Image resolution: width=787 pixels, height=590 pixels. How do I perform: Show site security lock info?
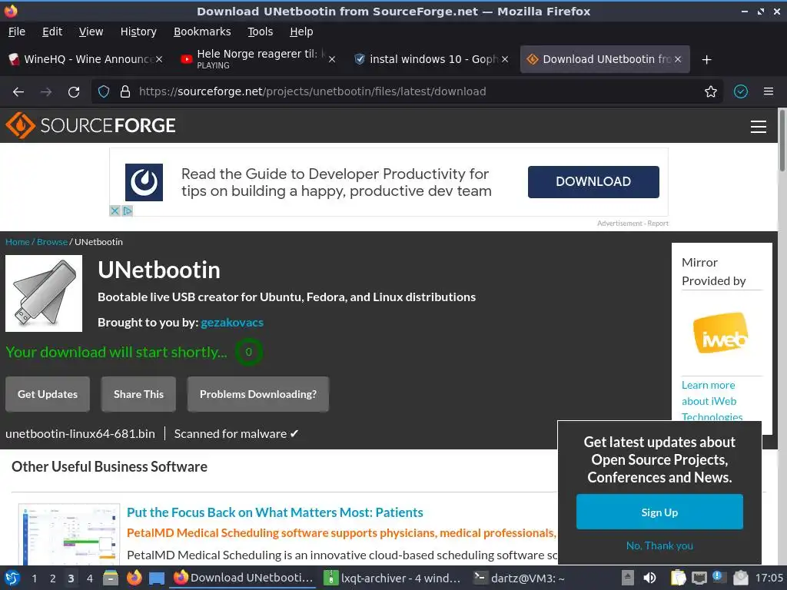(x=125, y=91)
